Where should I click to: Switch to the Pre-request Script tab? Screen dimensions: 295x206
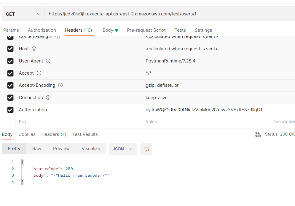(146, 30)
